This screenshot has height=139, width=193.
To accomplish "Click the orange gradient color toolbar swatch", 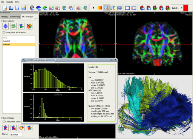I will pos(100,8).
